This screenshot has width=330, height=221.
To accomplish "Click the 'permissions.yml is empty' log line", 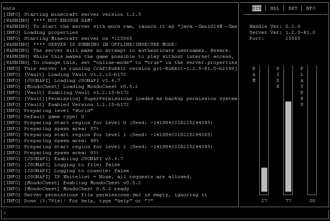I will pos(105,195).
